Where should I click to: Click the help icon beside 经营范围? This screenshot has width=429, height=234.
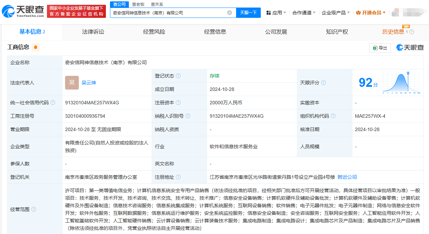pos(34,209)
